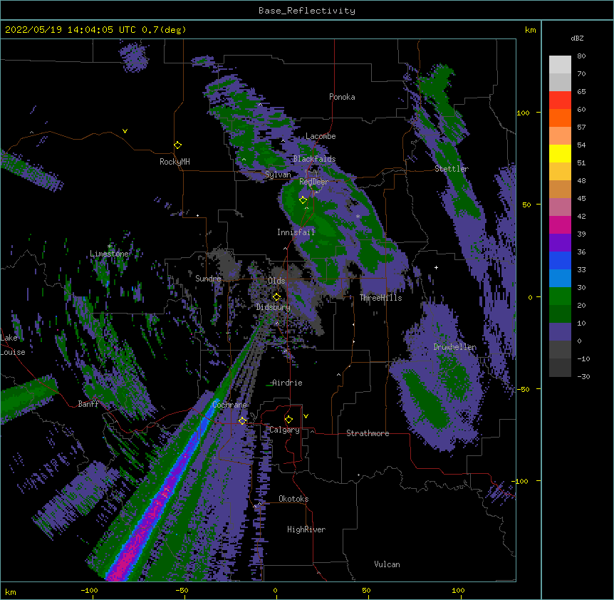Click the Sundre town label
The height and width of the screenshot is (600, 614).
[208, 279]
